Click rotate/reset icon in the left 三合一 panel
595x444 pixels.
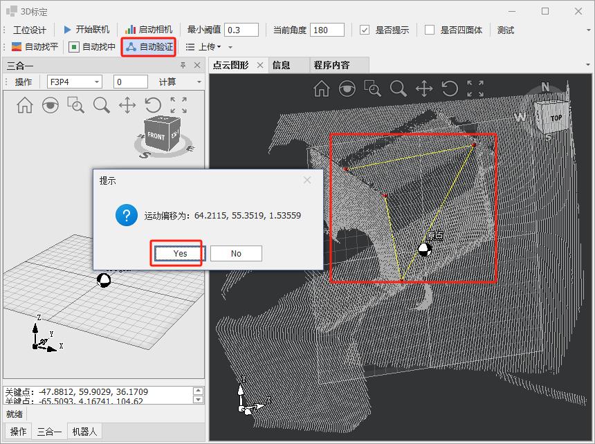[153, 105]
